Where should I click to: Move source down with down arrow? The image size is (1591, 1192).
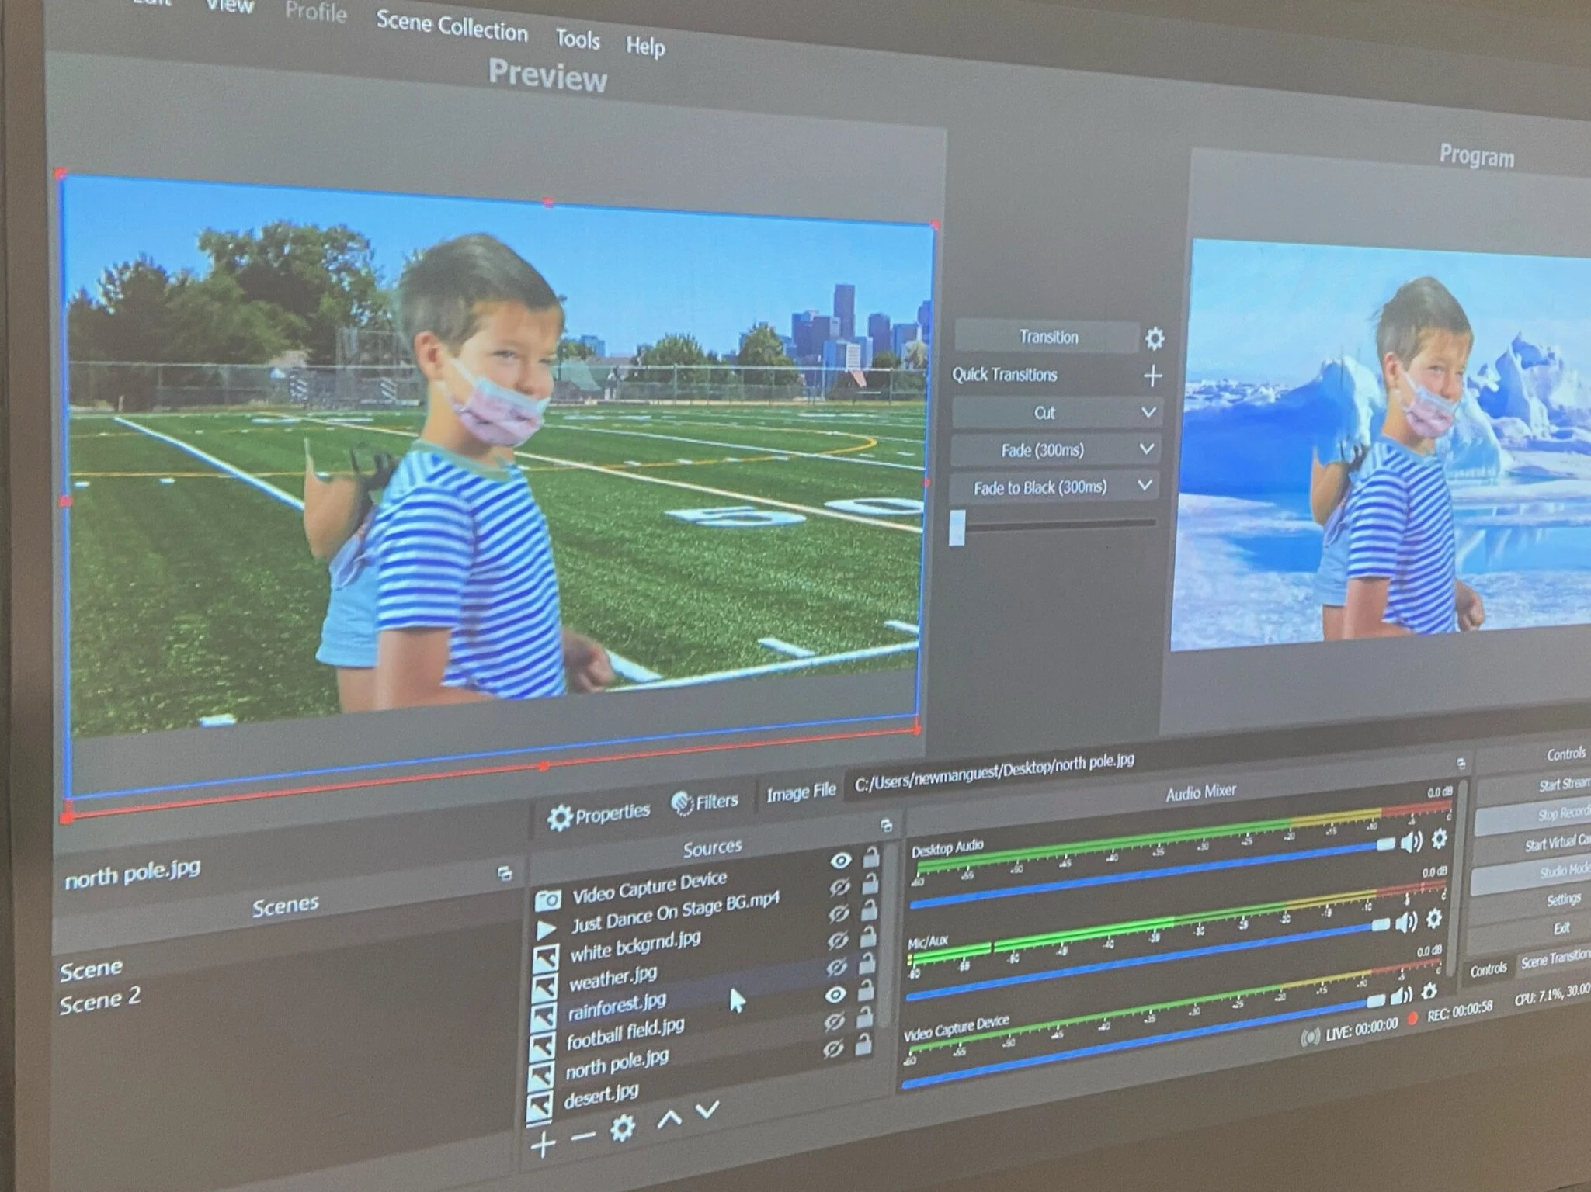(x=707, y=1110)
